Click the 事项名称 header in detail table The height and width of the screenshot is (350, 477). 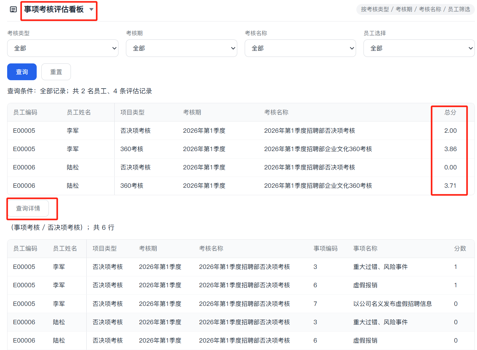tap(365, 248)
